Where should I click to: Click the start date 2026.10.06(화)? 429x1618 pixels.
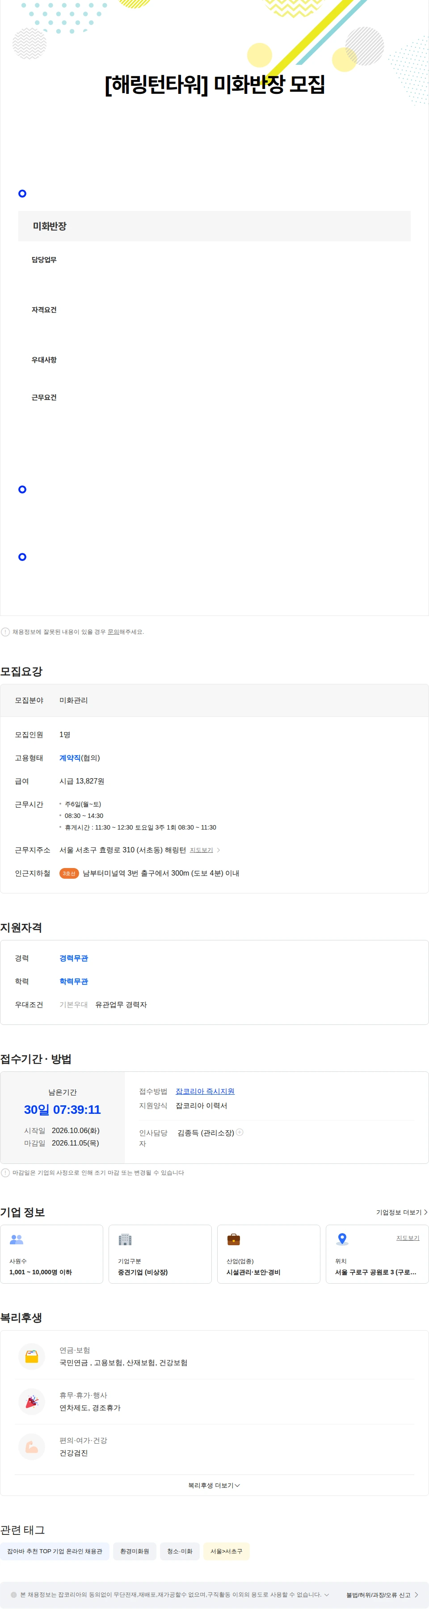pos(76,1131)
